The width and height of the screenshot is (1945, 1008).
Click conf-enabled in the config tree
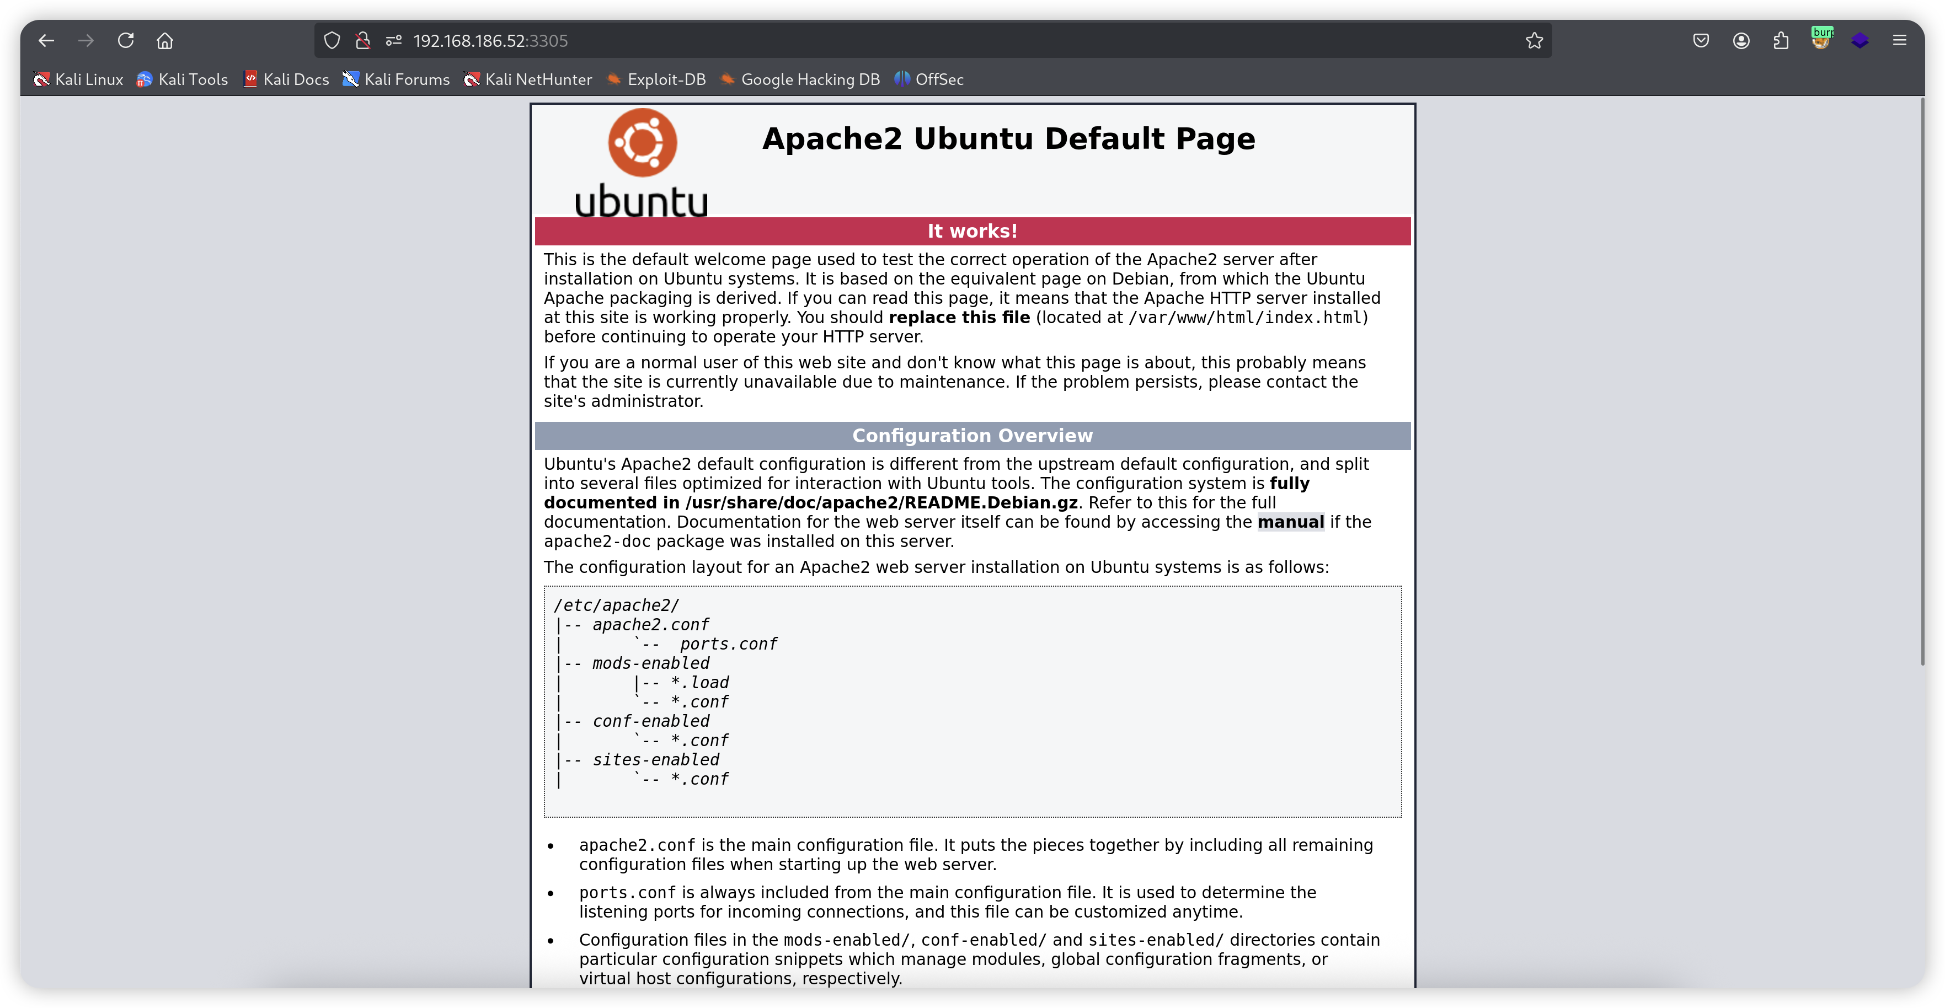tap(651, 721)
